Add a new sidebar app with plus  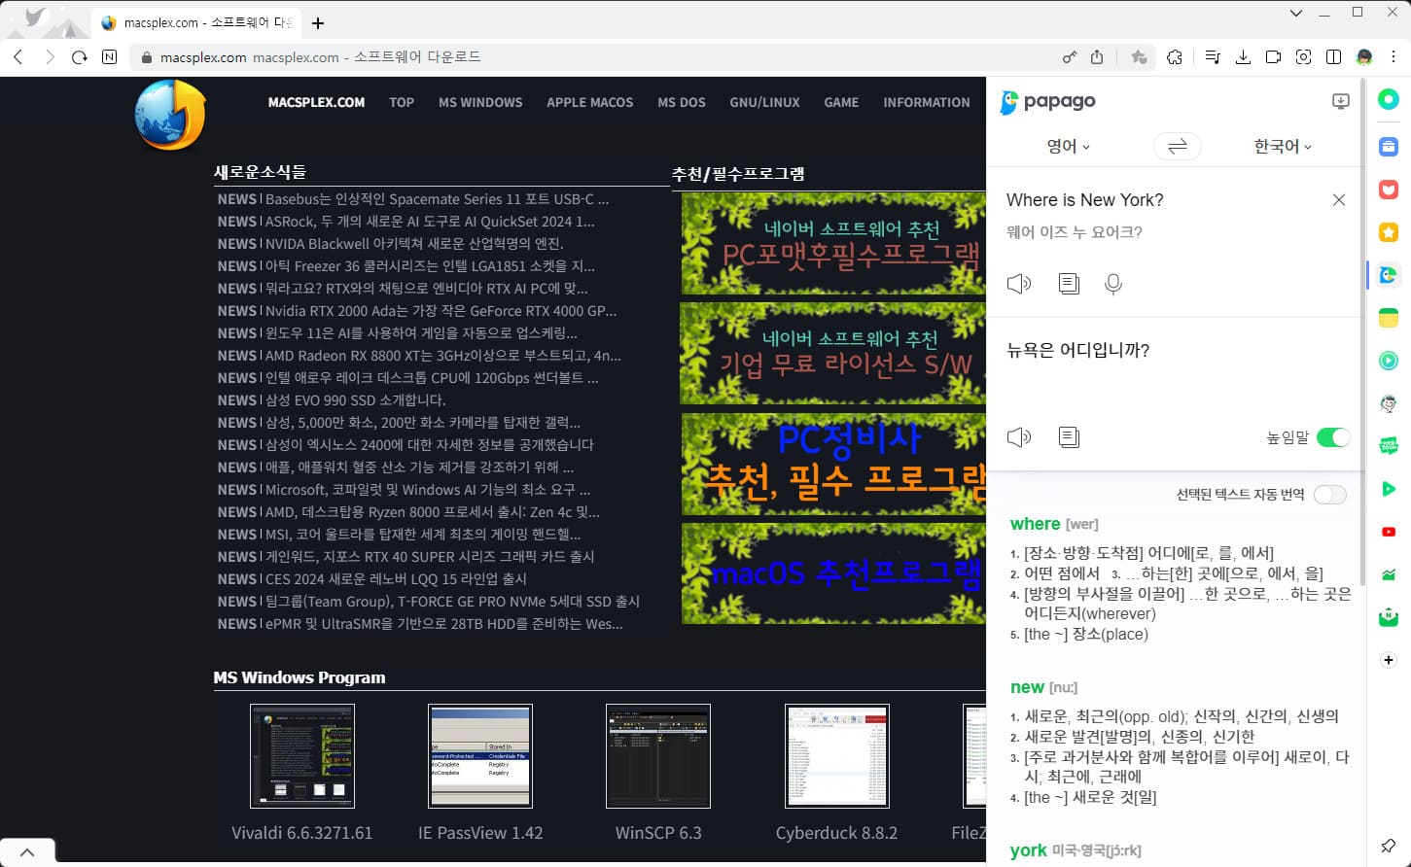pyautogui.click(x=1389, y=660)
